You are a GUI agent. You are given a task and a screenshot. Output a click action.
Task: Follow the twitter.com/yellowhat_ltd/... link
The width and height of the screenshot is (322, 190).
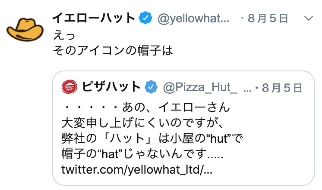[x=137, y=169]
